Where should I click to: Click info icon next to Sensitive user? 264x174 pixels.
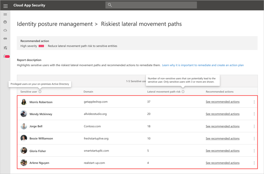click(x=40, y=92)
